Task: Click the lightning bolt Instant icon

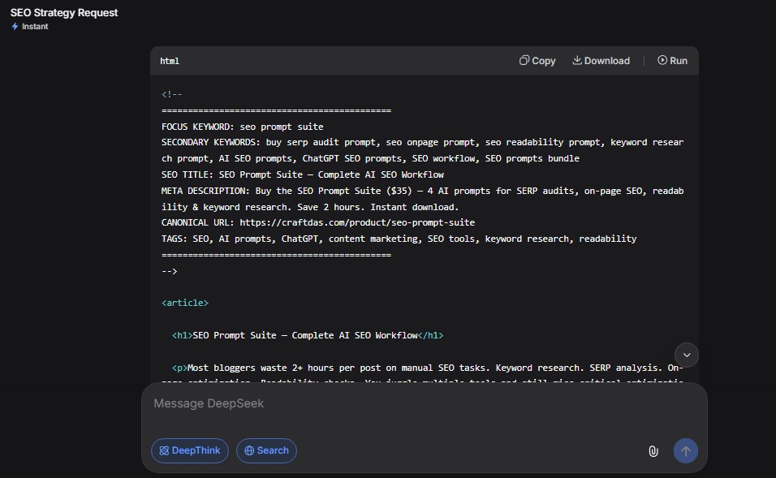Action: pyautogui.click(x=15, y=27)
